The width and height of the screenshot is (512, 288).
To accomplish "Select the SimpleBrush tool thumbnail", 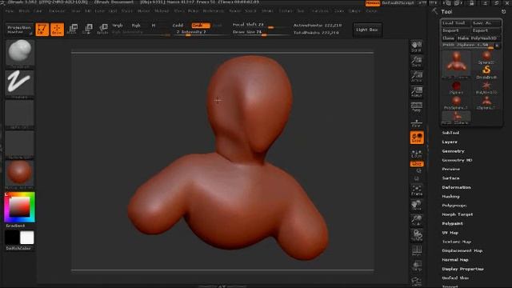I will (x=486, y=72).
